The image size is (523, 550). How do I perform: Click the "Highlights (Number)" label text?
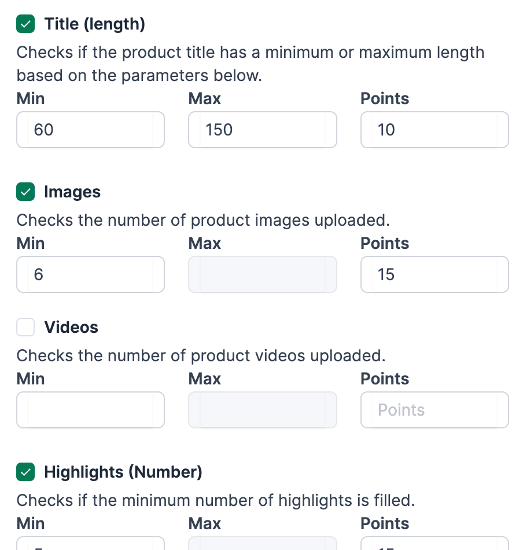(123, 472)
